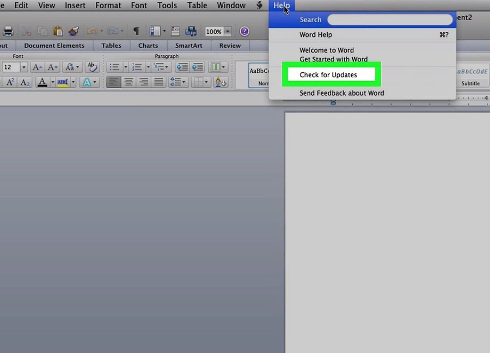Open the Undo history dropdown arrow
The width and height of the screenshot is (490, 353).
click(x=101, y=31)
